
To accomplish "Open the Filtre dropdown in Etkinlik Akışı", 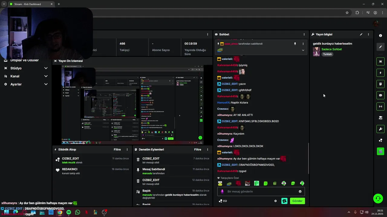I will click(117, 149).
